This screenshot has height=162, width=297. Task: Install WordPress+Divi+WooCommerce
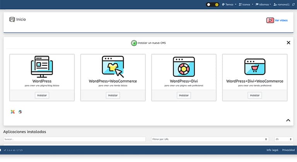point(255,95)
